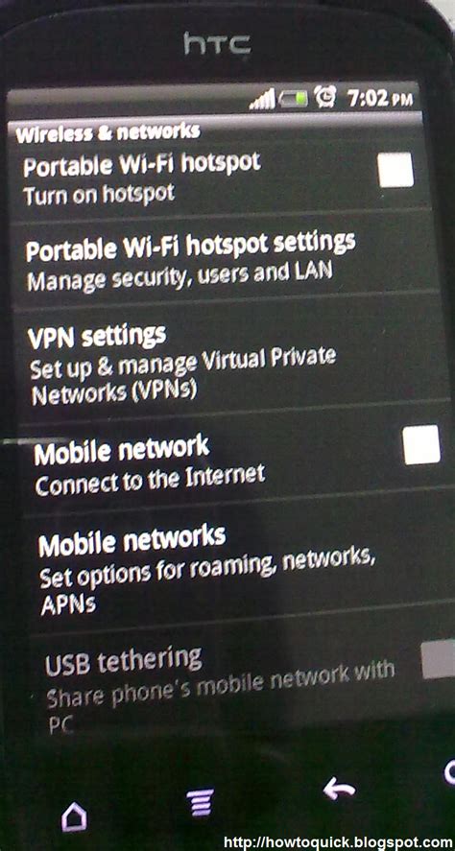Tap the alarm clock icon in status bar
The height and width of the screenshot is (851, 455).
coord(326,98)
